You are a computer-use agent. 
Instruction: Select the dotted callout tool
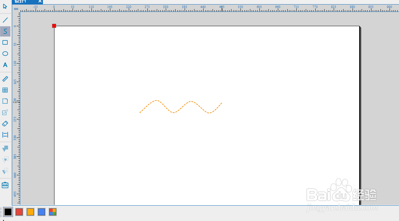coord(5,160)
